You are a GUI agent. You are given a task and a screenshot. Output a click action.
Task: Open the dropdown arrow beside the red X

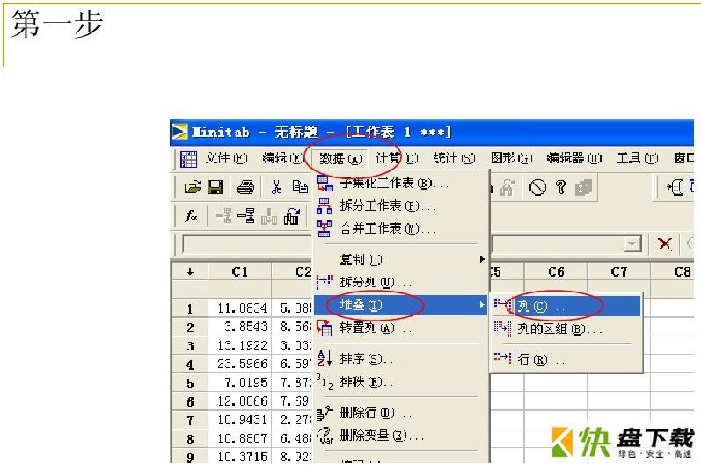click(632, 244)
